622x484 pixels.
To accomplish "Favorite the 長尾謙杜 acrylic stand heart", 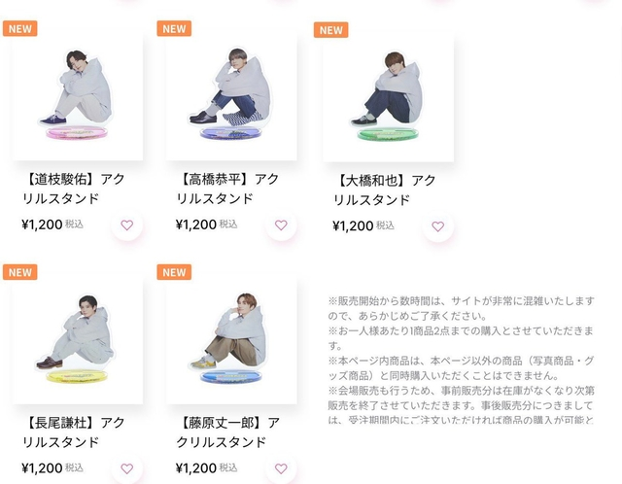I will tap(127, 468).
